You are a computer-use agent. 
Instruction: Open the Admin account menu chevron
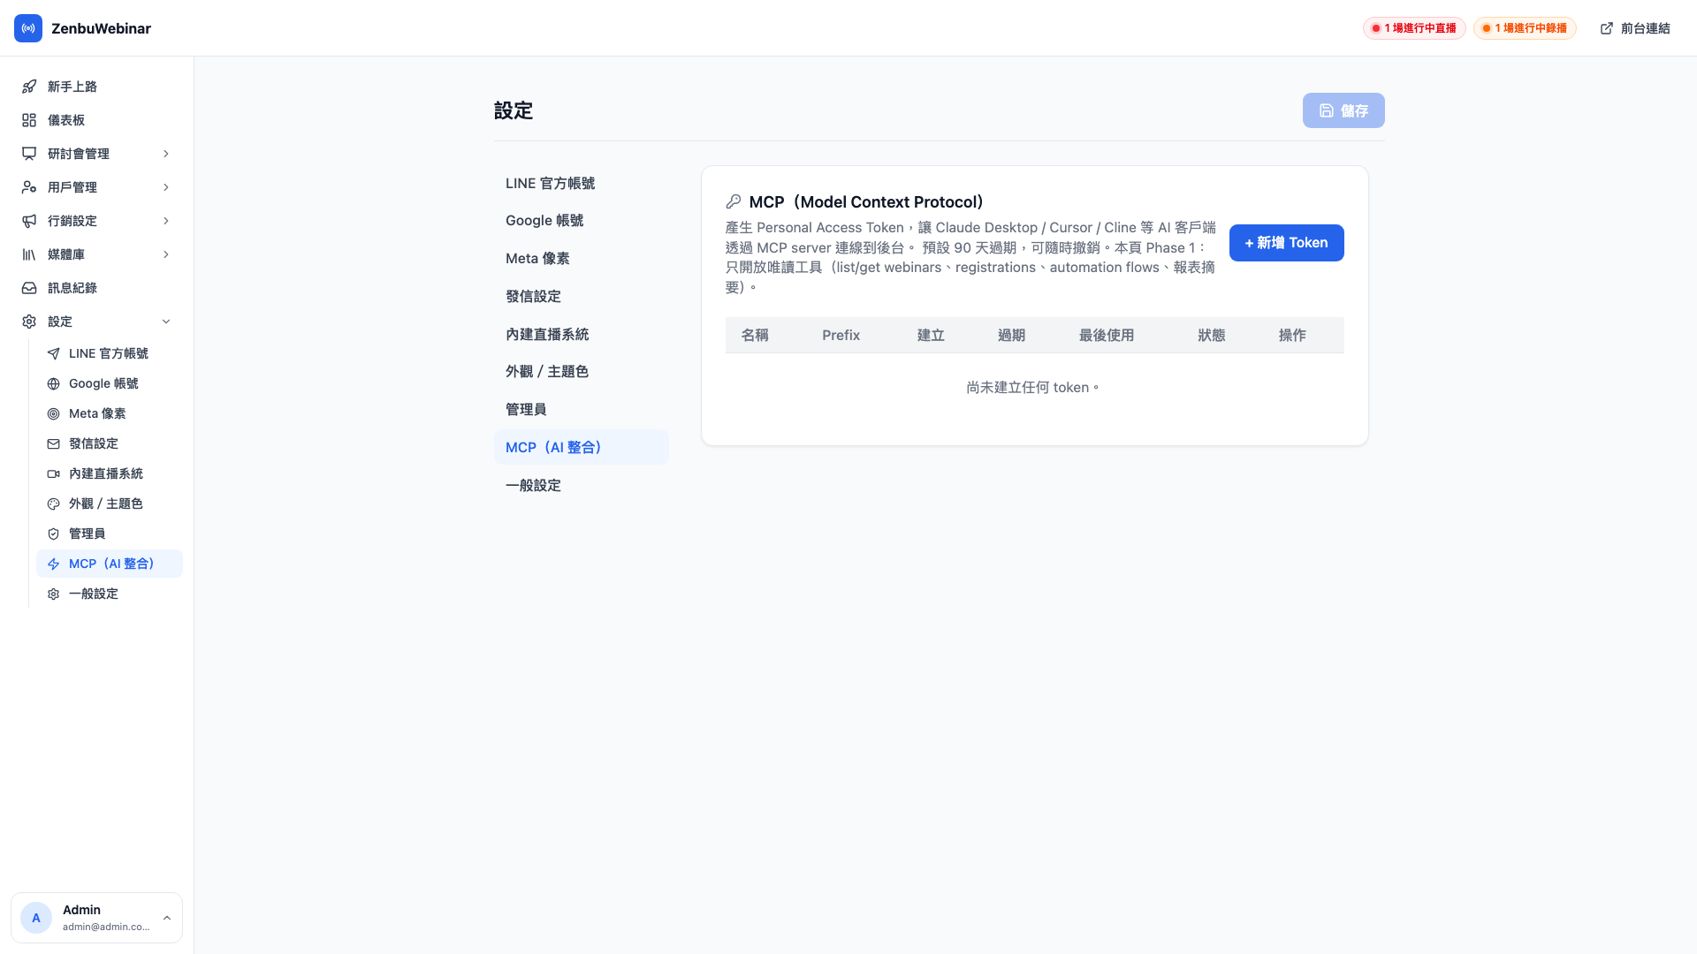[167, 918]
